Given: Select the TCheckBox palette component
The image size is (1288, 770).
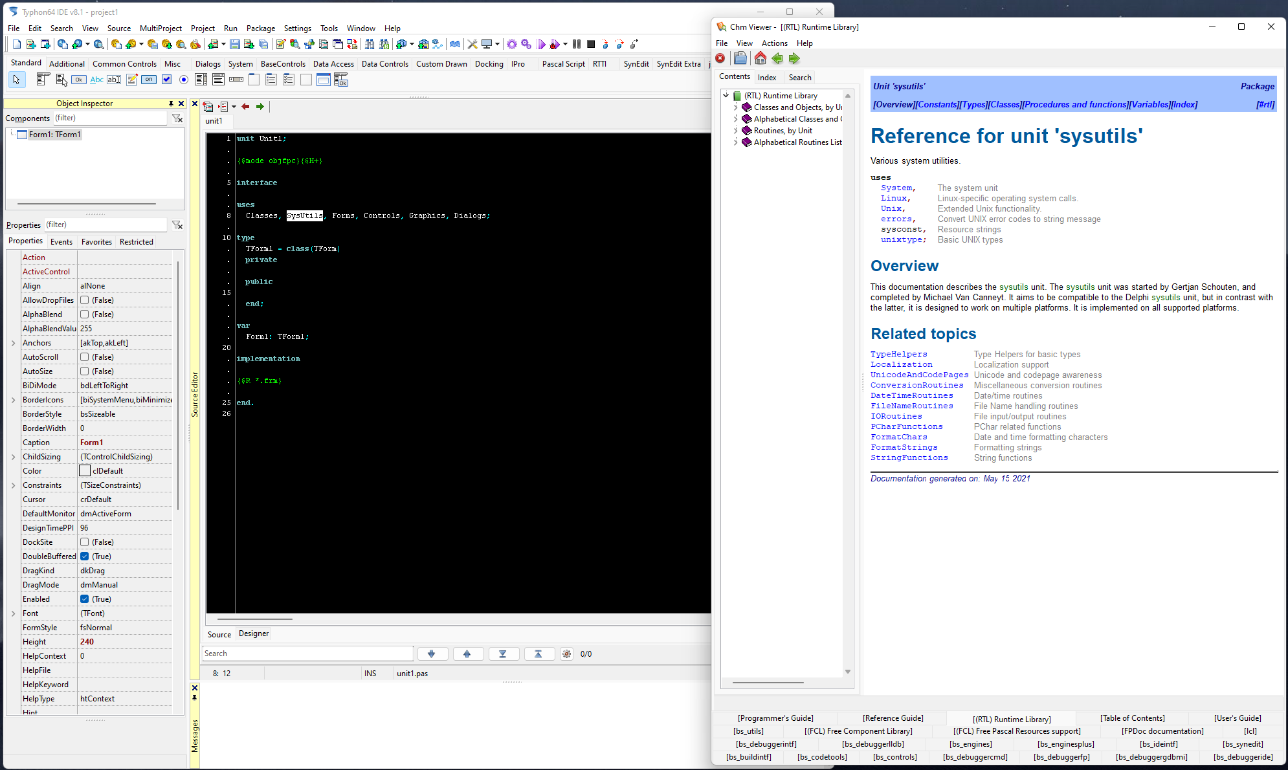Looking at the screenshot, I should [166, 80].
